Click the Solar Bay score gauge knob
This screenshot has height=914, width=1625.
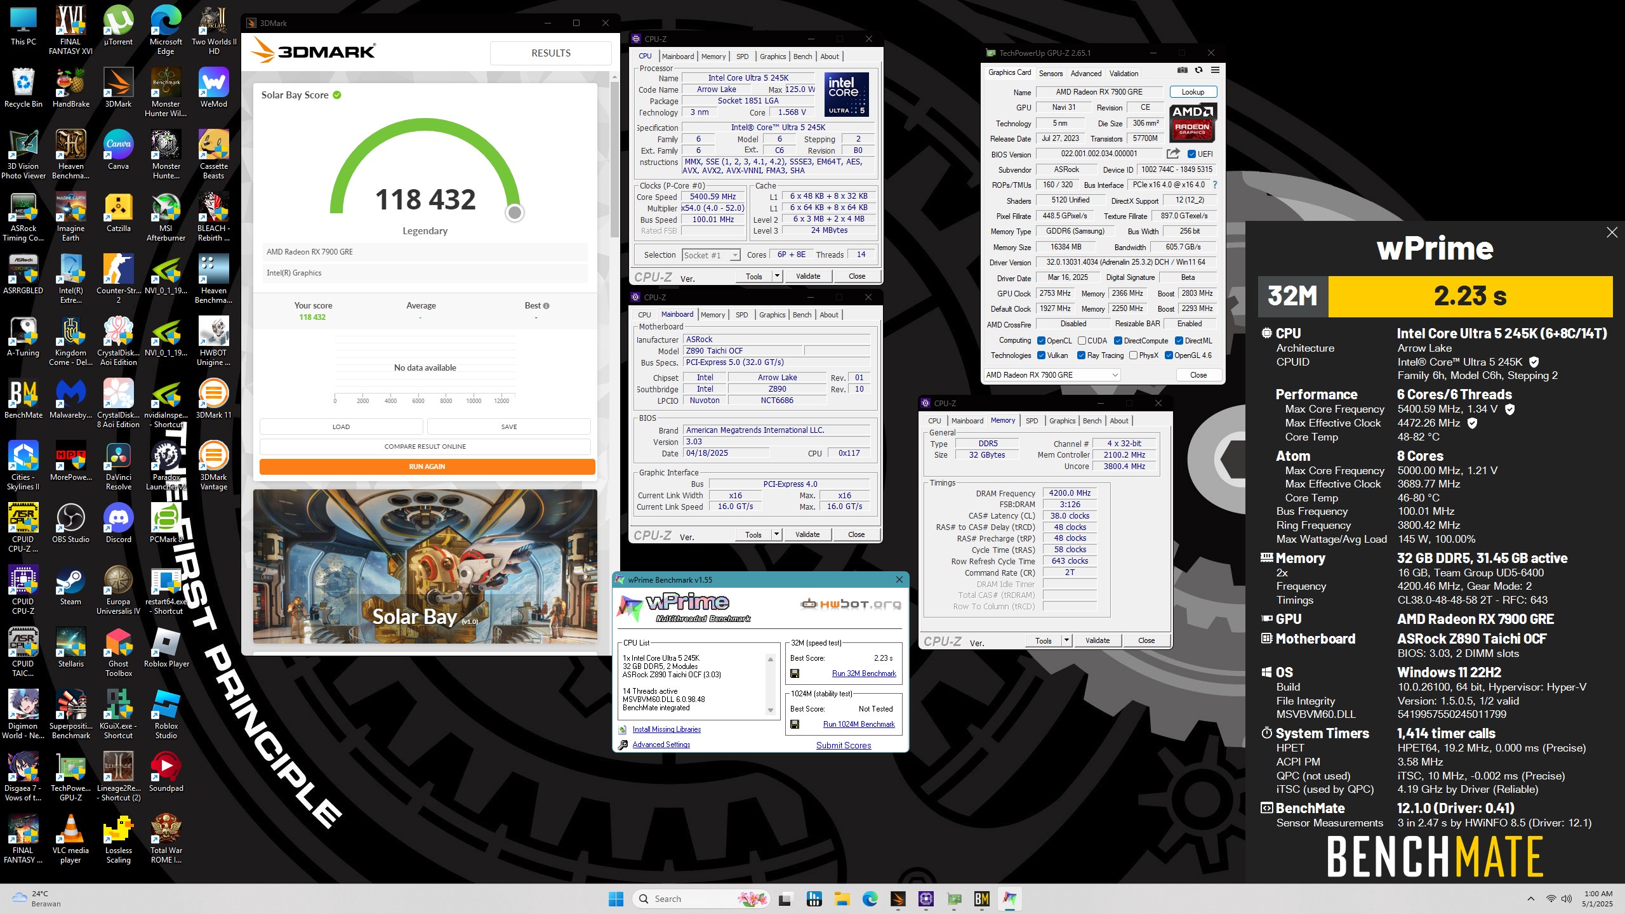(x=515, y=213)
